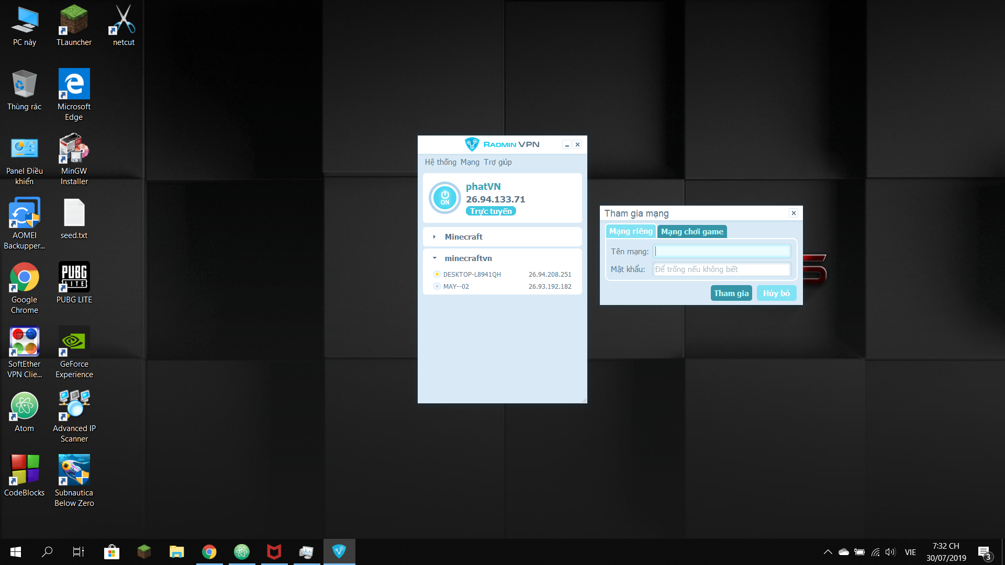The width and height of the screenshot is (1005, 565).
Task: Select the DESKTOP-L8941QH peer entry
Action: pyautogui.click(x=472, y=275)
